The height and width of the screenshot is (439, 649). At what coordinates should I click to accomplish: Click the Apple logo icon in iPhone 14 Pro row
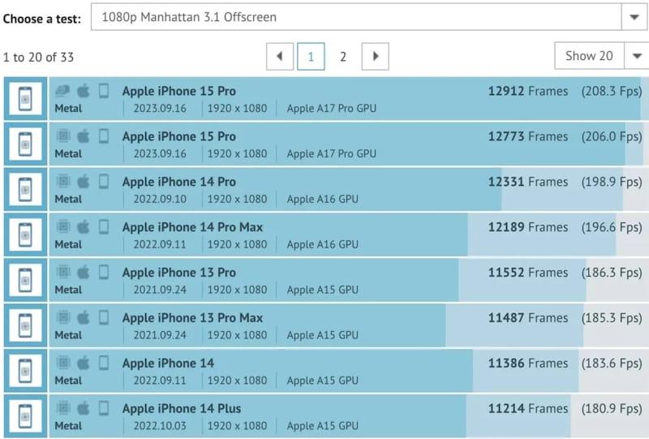(84, 181)
